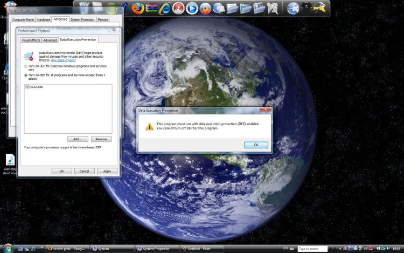Select DEP for all programs except selected
This screenshot has height=253, width=404.
point(26,75)
